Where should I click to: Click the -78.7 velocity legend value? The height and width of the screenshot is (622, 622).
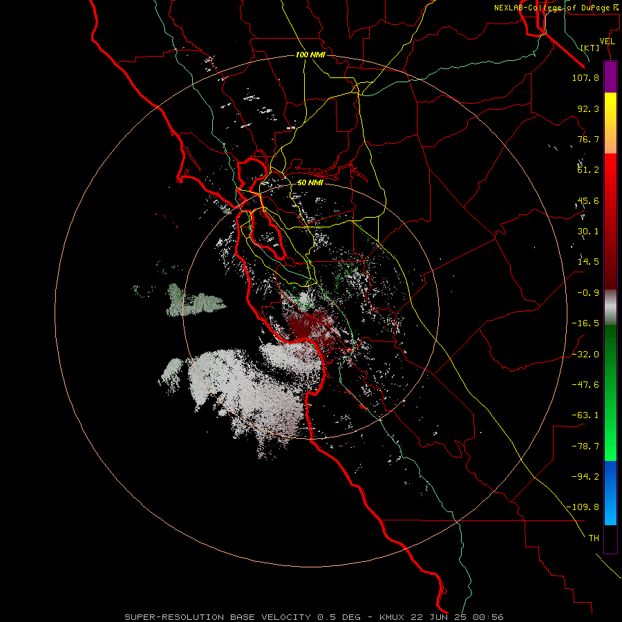(x=585, y=446)
